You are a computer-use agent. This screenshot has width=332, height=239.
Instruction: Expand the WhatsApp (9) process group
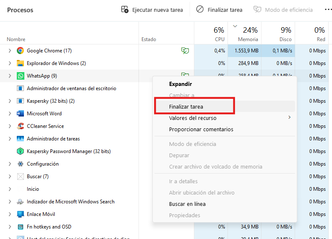pos(10,76)
